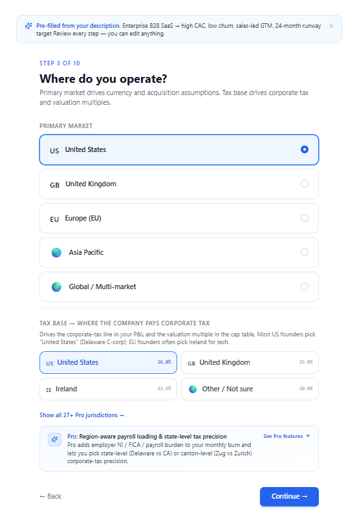Click the IE flag code beside Ireland
Screen dimensions: 357x522
point(49,390)
